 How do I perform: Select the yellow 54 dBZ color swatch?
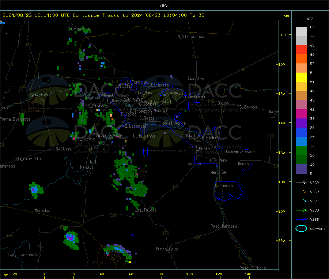pos(301,77)
